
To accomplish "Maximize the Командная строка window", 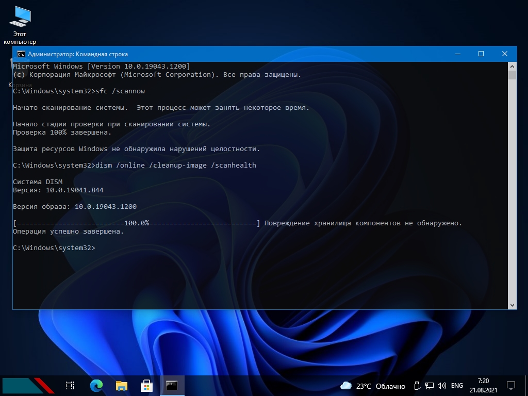I will 481,54.
